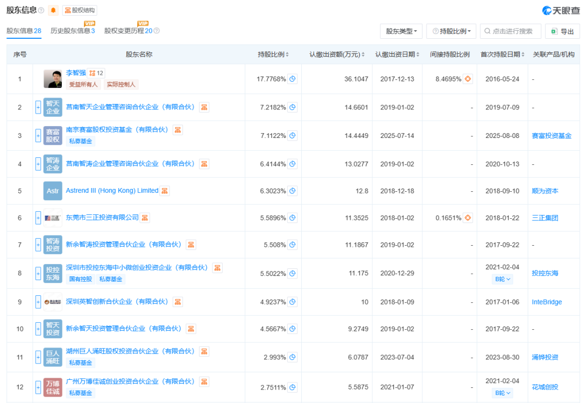The height and width of the screenshot is (403, 581).
Task: Click the equity diagram icon beside 南京赛富股权投资基金
Action: [x=178, y=130]
